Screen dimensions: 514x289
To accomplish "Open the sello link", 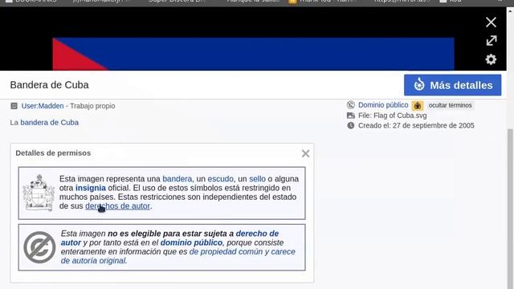I will [x=257, y=179].
